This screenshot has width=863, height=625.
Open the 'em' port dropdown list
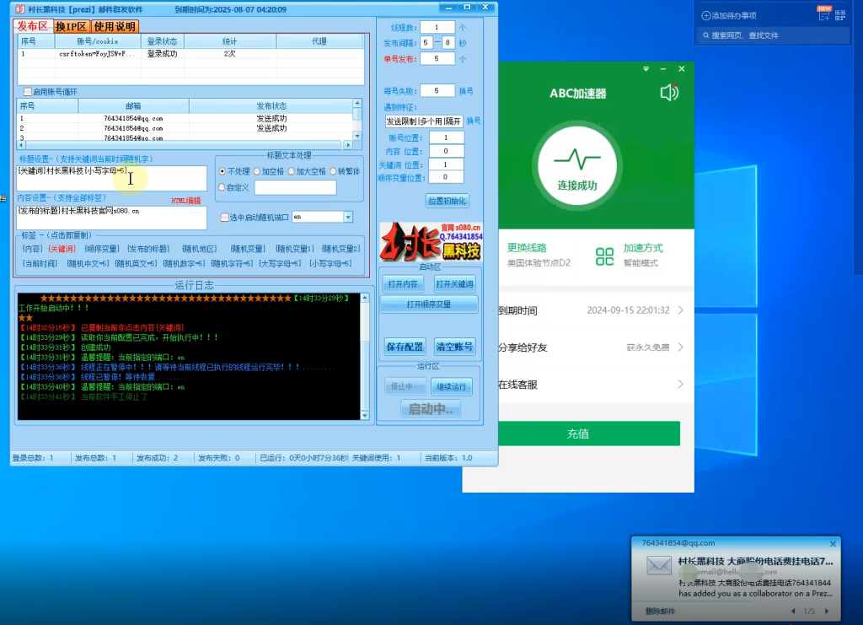347,217
